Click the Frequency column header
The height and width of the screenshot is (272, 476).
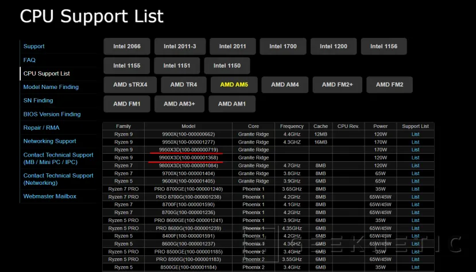coord(292,126)
